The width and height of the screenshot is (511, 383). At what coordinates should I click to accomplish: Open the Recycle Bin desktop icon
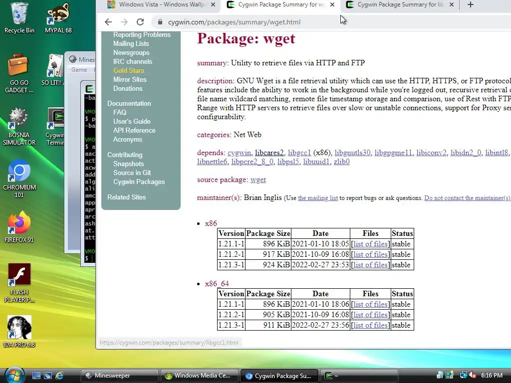pyautogui.click(x=19, y=18)
